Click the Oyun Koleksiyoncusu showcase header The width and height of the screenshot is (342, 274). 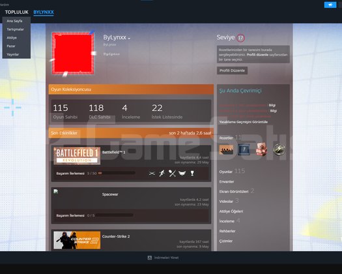pos(131,89)
